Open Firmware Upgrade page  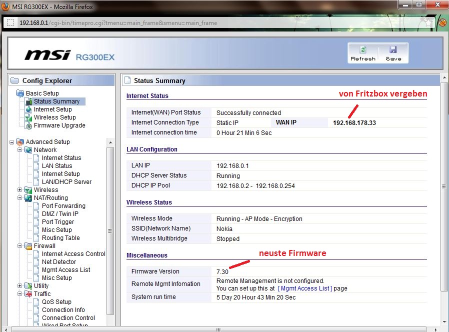[59, 125]
